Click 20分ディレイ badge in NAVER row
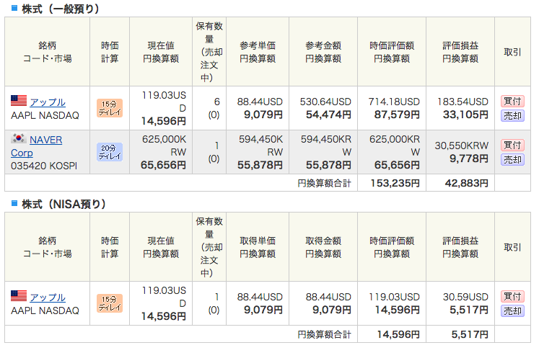This screenshot has width=539, height=353. pos(110,152)
